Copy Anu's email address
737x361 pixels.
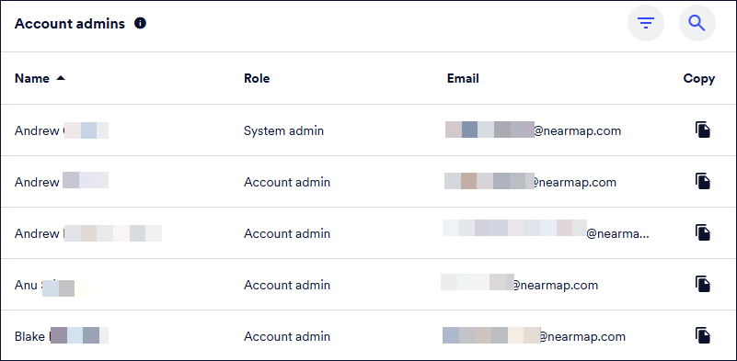(703, 284)
